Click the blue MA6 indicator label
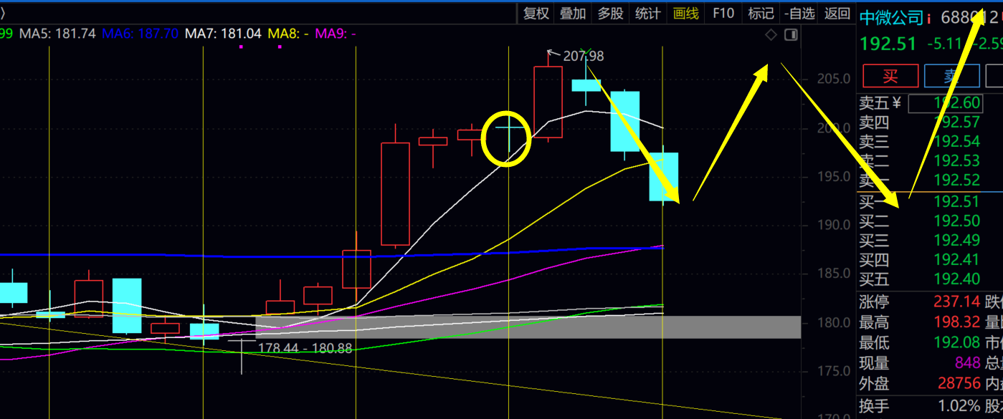Image resolution: width=1003 pixels, height=419 pixels. coord(140,33)
